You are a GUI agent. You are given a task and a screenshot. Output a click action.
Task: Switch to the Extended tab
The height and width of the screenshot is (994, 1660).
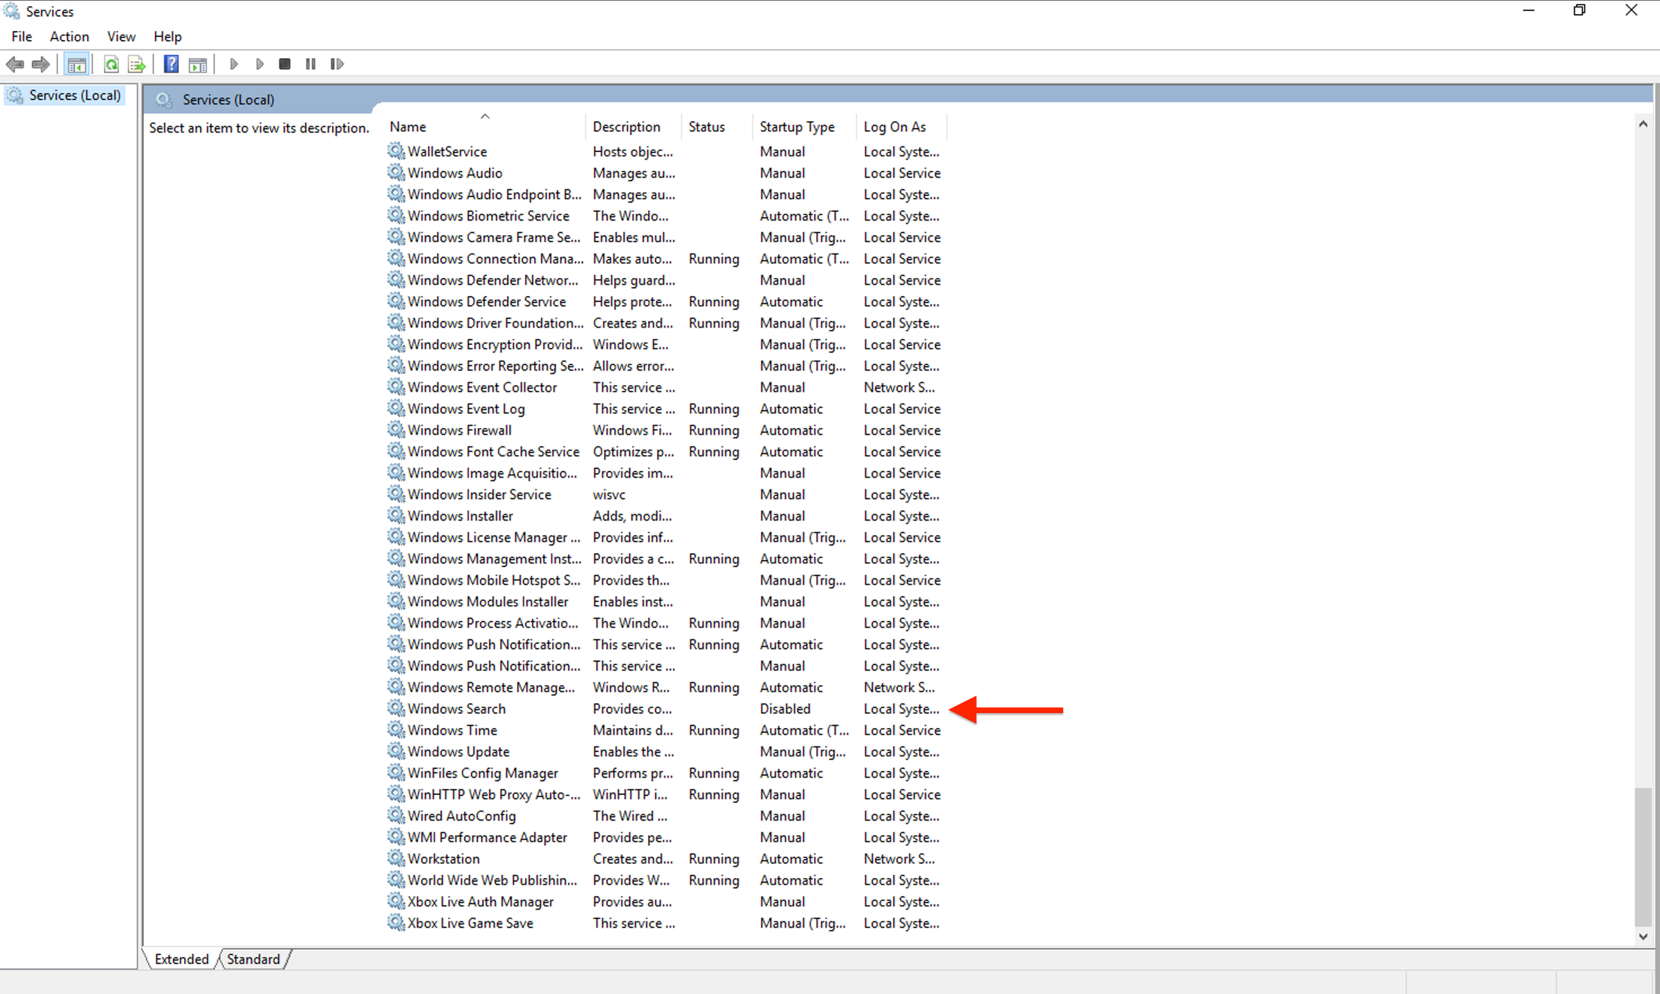pyautogui.click(x=181, y=959)
